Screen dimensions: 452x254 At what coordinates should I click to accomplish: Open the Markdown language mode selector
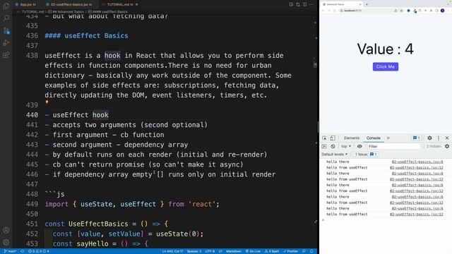[234, 251]
